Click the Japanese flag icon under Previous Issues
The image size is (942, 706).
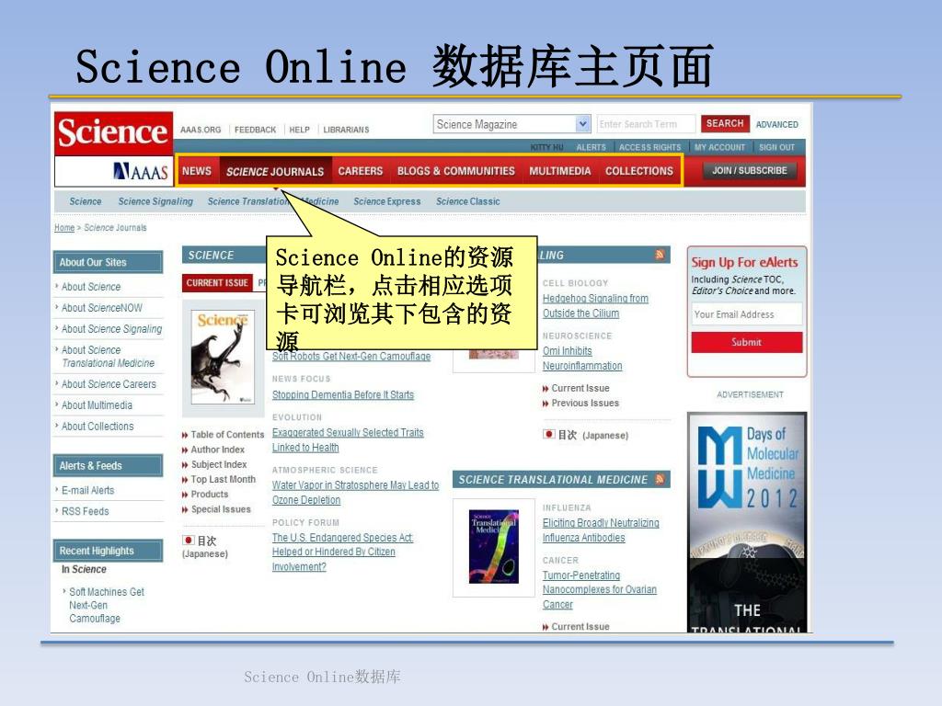[548, 434]
